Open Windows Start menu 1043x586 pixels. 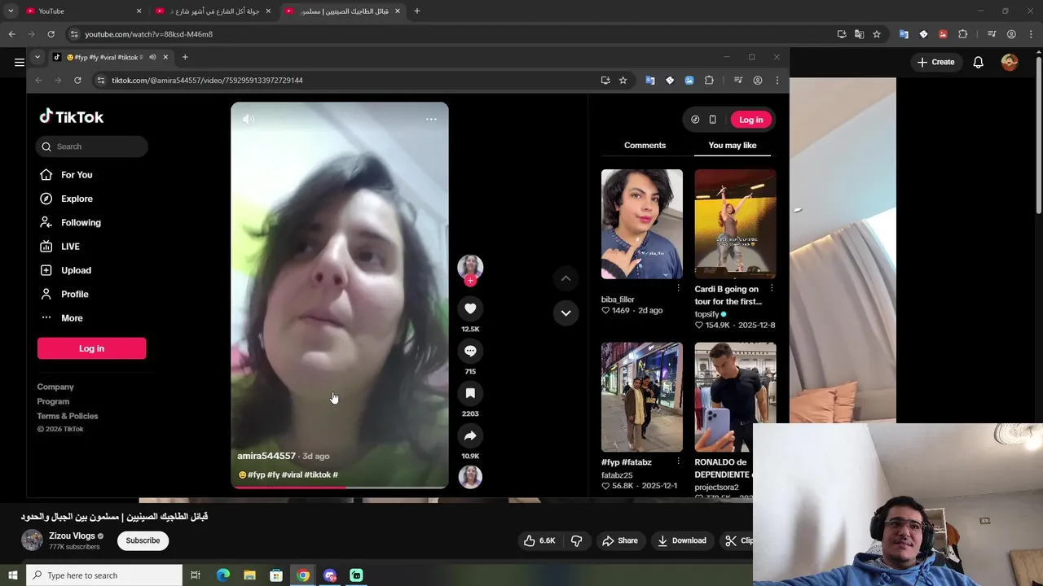[x=12, y=575]
